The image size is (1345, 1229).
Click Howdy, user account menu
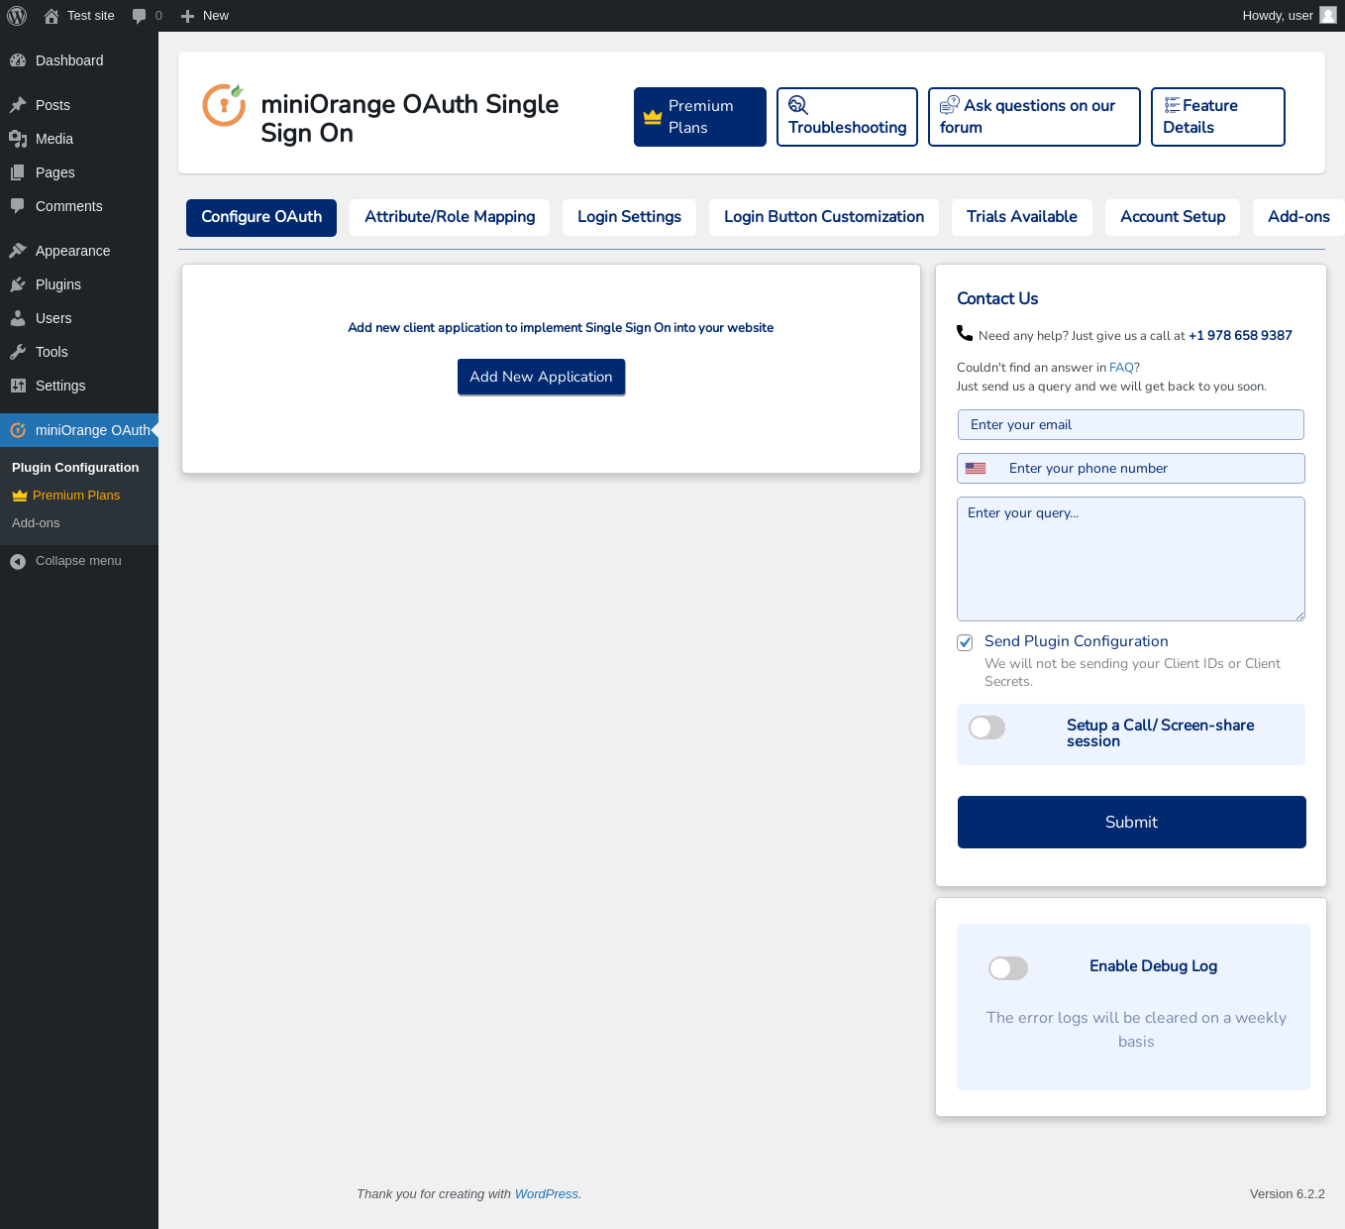pos(1289,16)
